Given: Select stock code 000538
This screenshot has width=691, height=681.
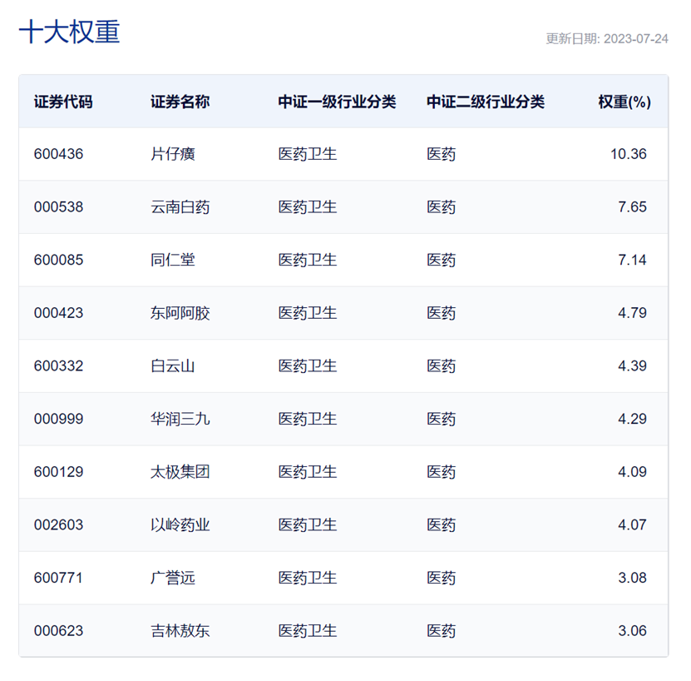Looking at the screenshot, I should pos(58,207).
